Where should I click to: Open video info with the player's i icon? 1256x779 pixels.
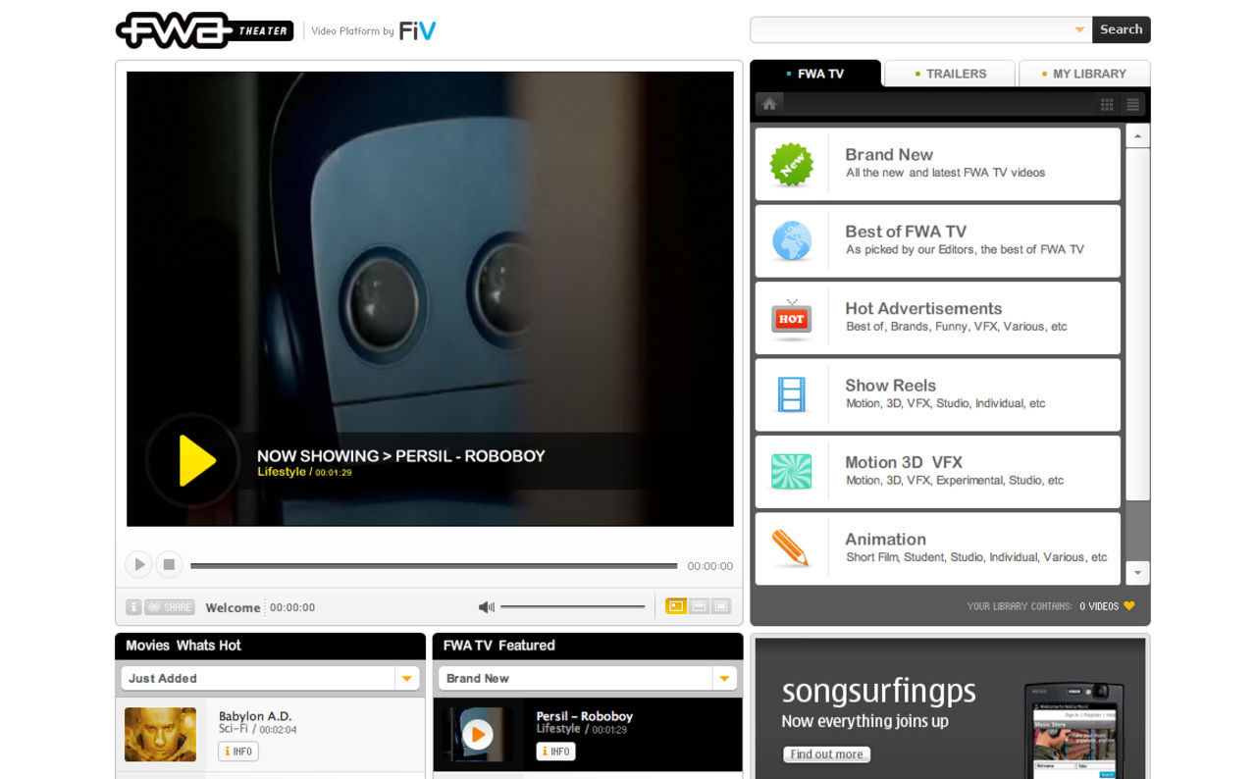pos(133,607)
